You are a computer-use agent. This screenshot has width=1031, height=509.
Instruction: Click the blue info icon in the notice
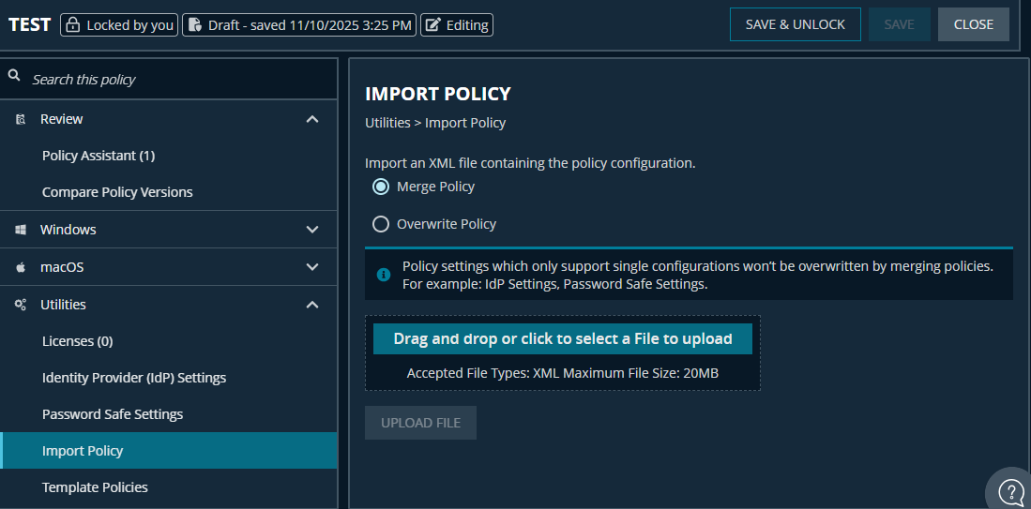click(384, 275)
